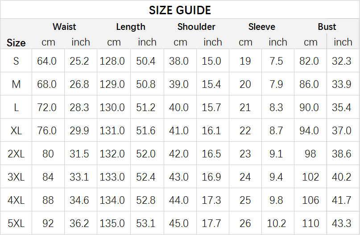Viewport: 360px width, 235px height.
Task: Click waist cell 64.0 for size S
Action: pyautogui.click(x=47, y=61)
